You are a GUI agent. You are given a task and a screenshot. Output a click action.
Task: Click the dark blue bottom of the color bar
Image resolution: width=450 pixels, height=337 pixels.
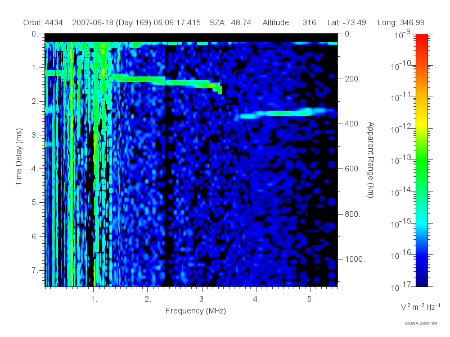click(x=421, y=279)
